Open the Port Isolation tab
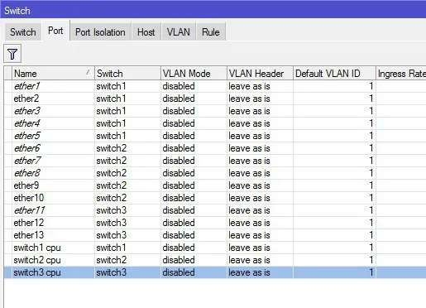The width and height of the screenshot is (426, 308). pyautogui.click(x=100, y=32)
